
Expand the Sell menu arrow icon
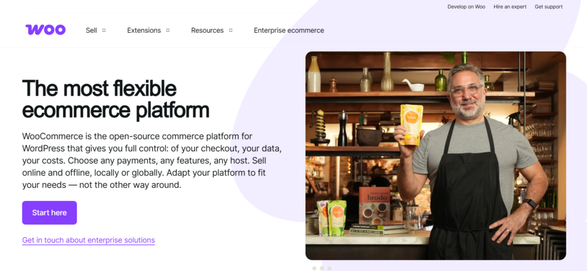pos(104,30)
